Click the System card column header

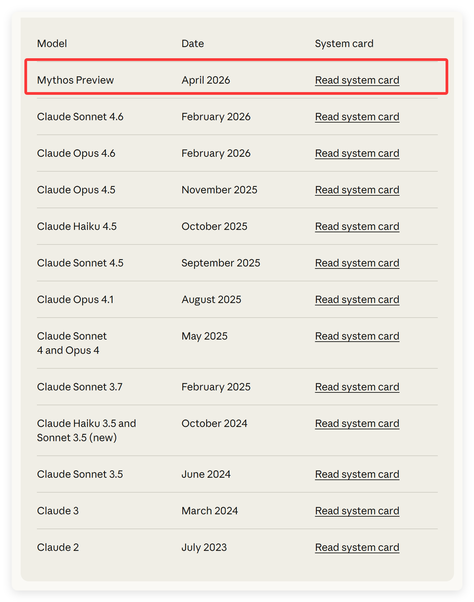coord(344,44)
